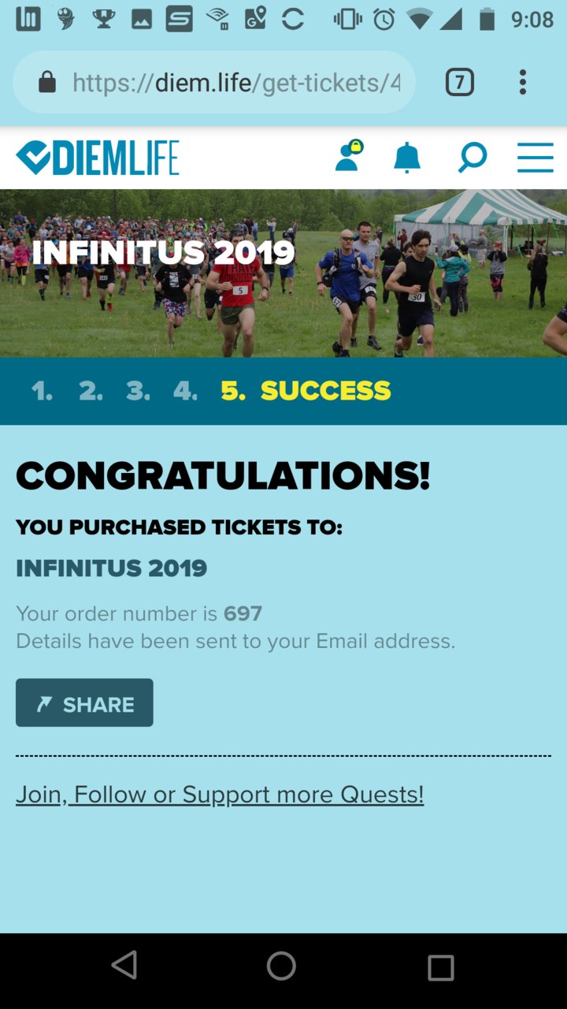Go to step 2 of checkout
This screenshot has width=567, height=1009.
coord(91,391)
